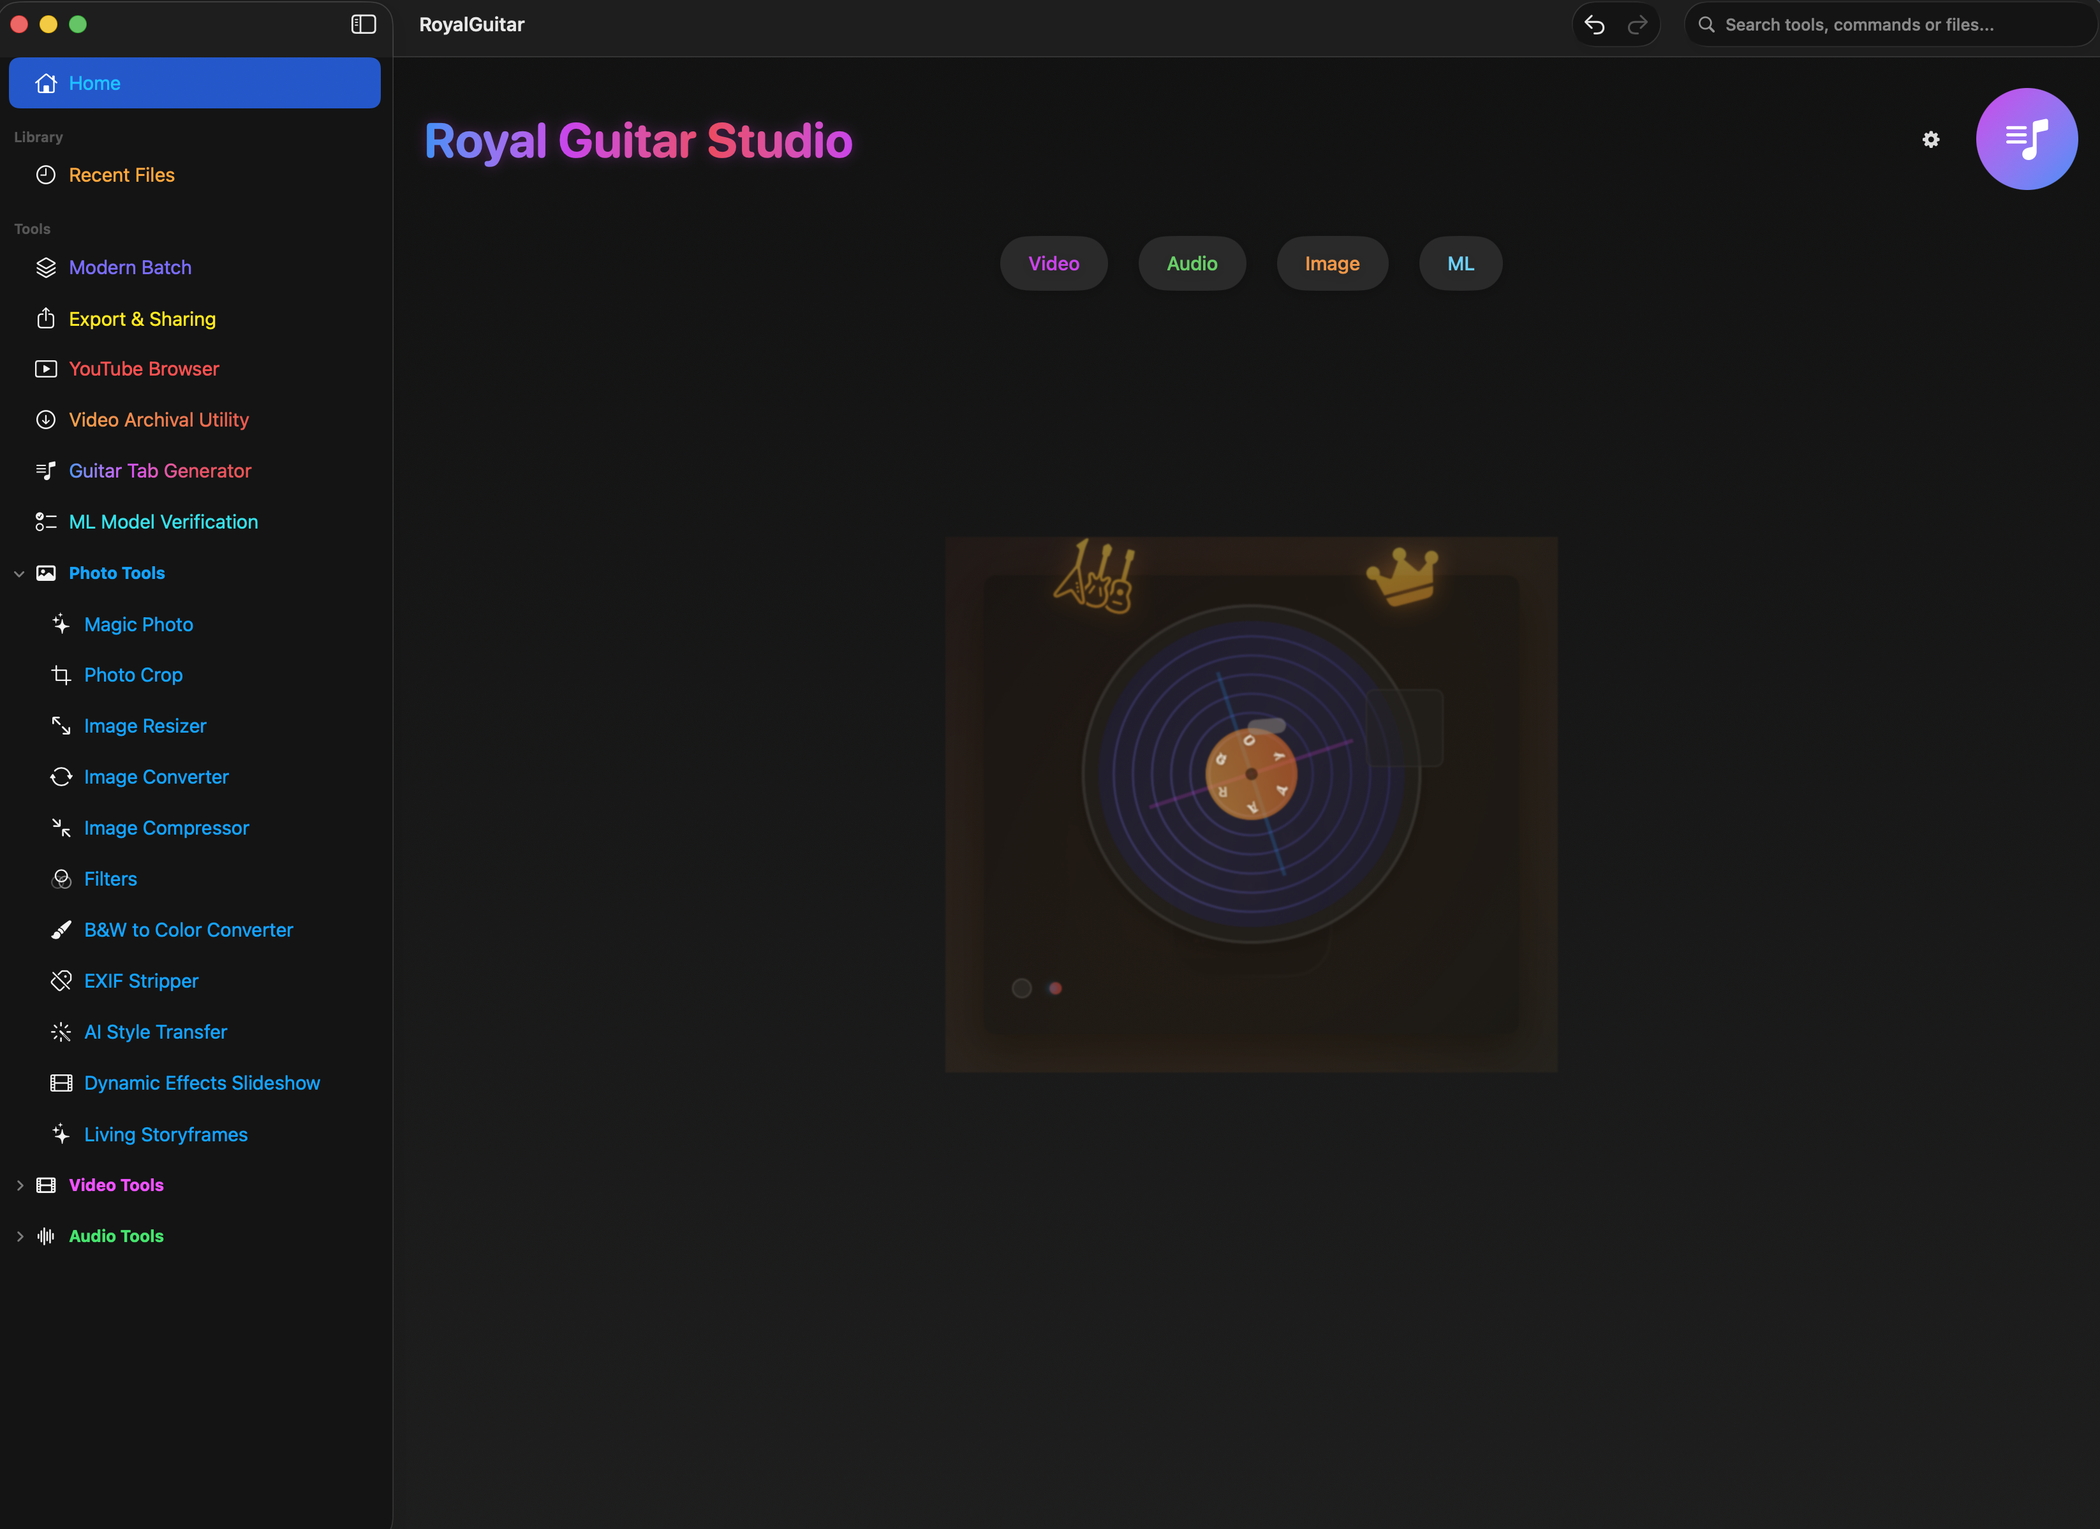The width and height of the screenshot is (2100, 1529).
Task: Click the search magnifier icon
Action: 1706,25
